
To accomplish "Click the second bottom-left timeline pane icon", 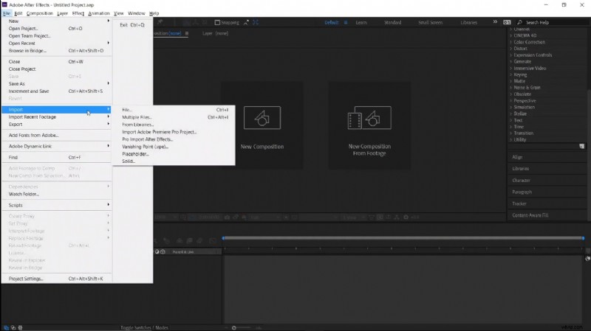I will tap(13, 327).
